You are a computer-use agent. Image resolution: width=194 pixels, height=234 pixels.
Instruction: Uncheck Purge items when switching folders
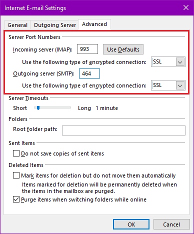coord(16,199)
